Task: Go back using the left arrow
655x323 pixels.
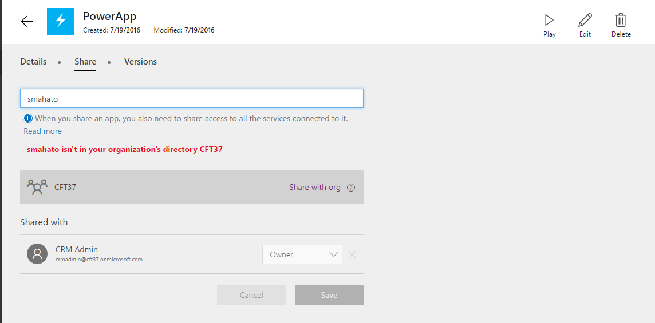Action: click(27, 21)
